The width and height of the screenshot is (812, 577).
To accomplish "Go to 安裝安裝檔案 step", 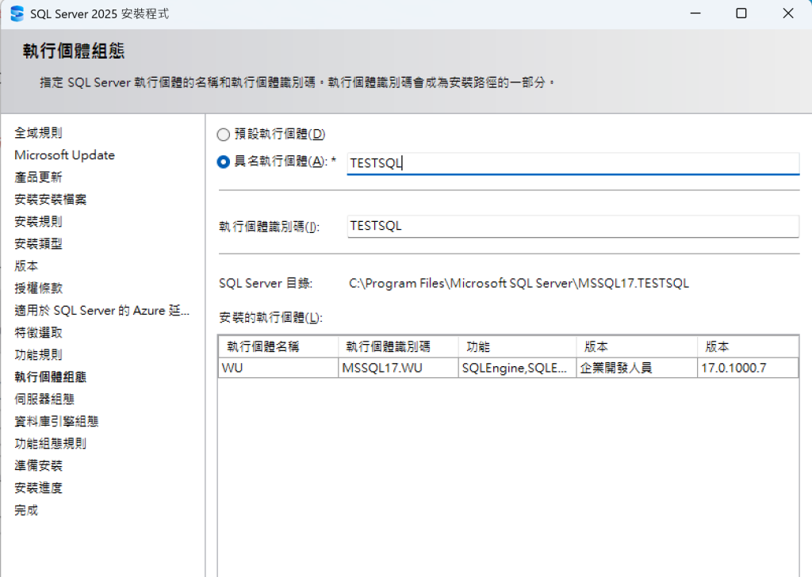I will click(50, 200).
